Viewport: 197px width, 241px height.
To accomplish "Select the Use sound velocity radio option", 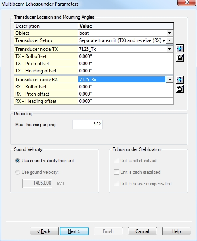I will 18,172.
